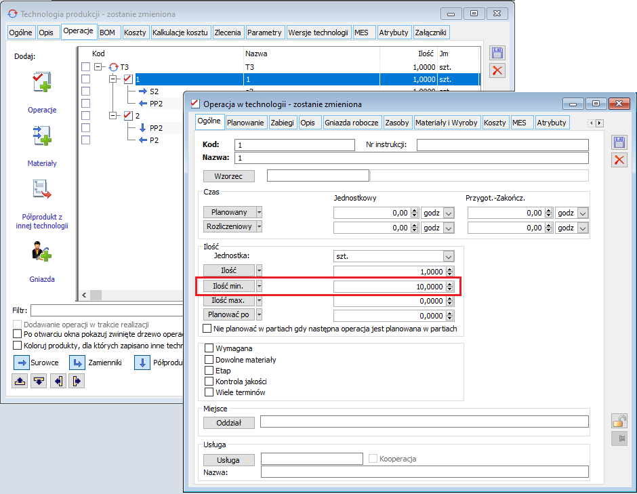Cancel the operation dialog with its red X icon
Image resolution: width=637 pixels, height=494 pixels.
(619, 160)
